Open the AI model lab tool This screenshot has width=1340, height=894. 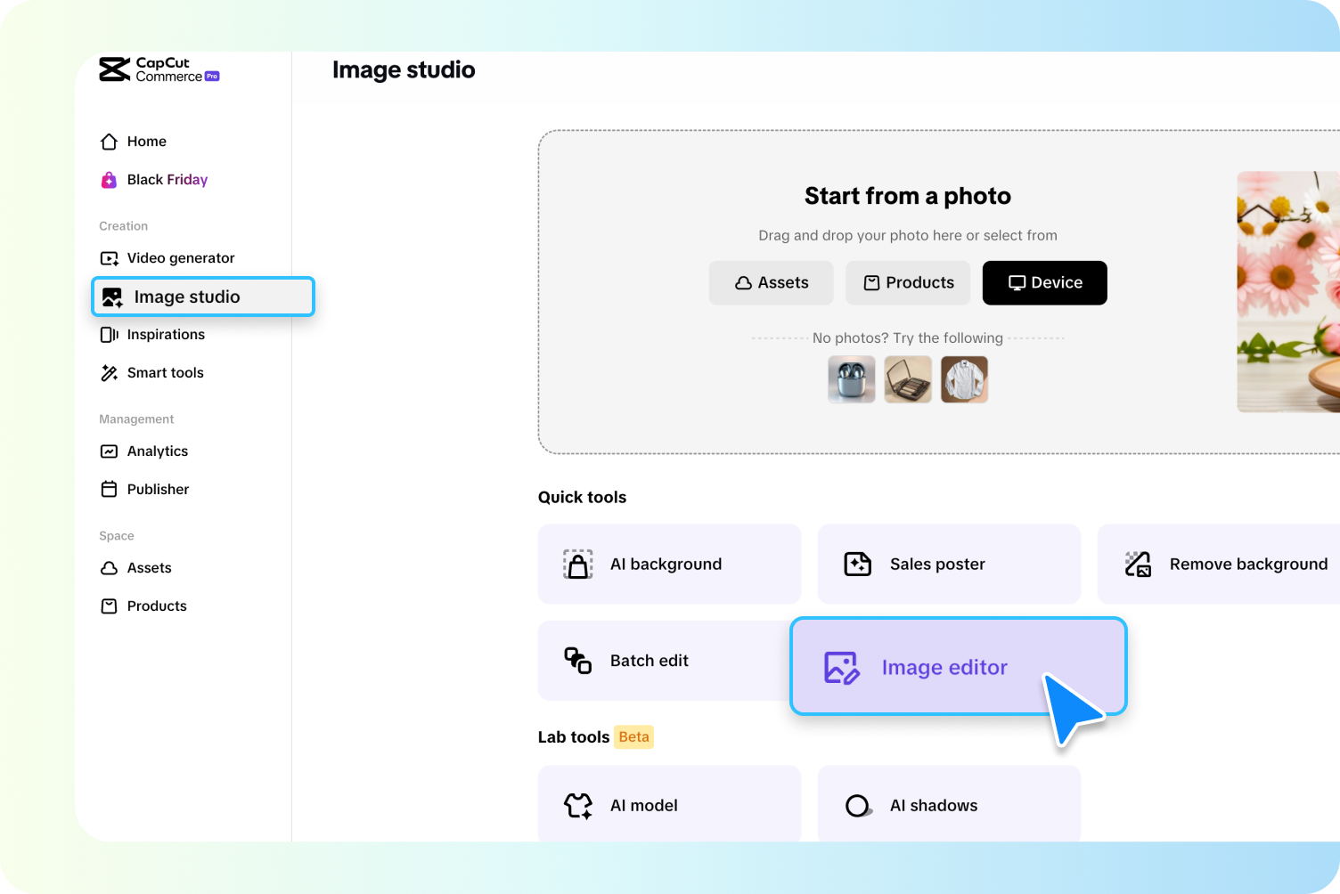point(643,805)
